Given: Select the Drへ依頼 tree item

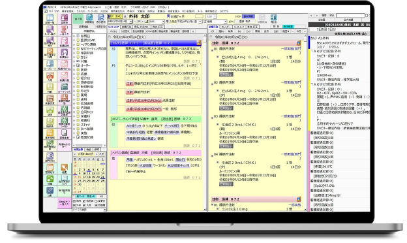Looking at the screenshot, I should [87, 129].
